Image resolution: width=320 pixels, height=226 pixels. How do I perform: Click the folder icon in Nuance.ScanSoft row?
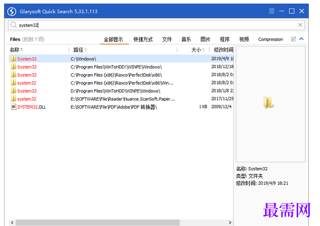point(14,99)
